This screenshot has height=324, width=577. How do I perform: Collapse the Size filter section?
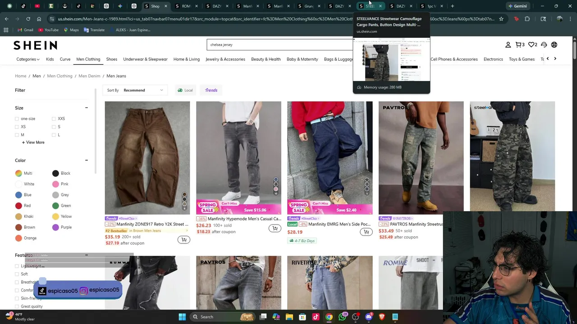[86, 108]
